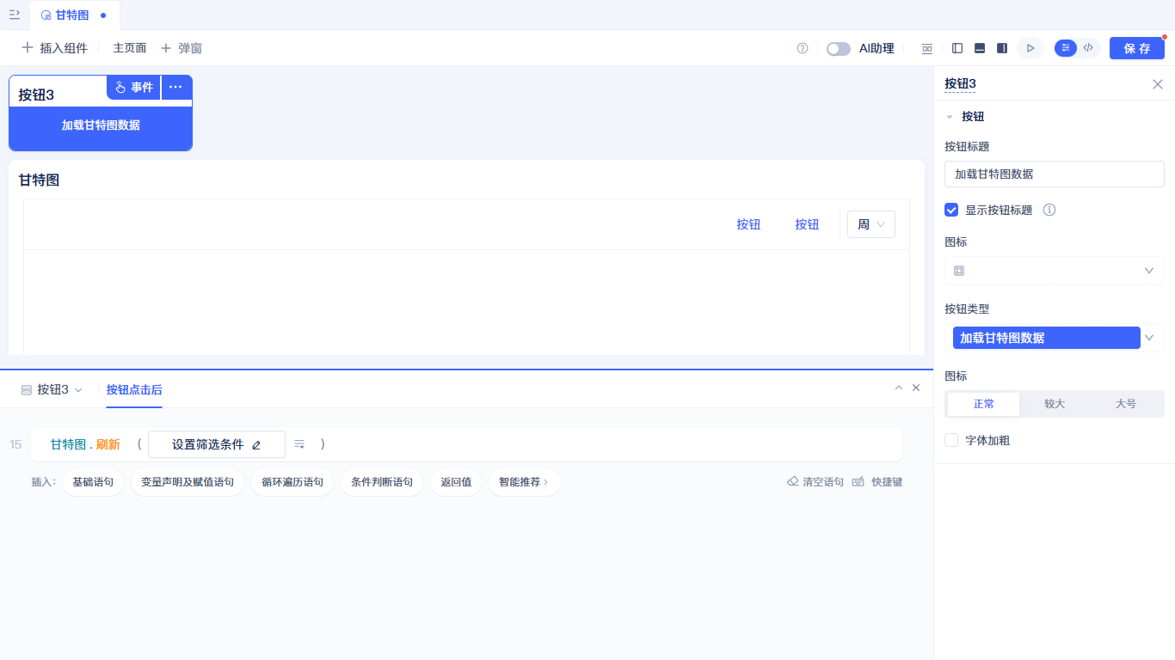The height and width of the screenshot is (660, 1175).
Task: Open the 图标 icon picker dropdown
Action: point(1055,271)
